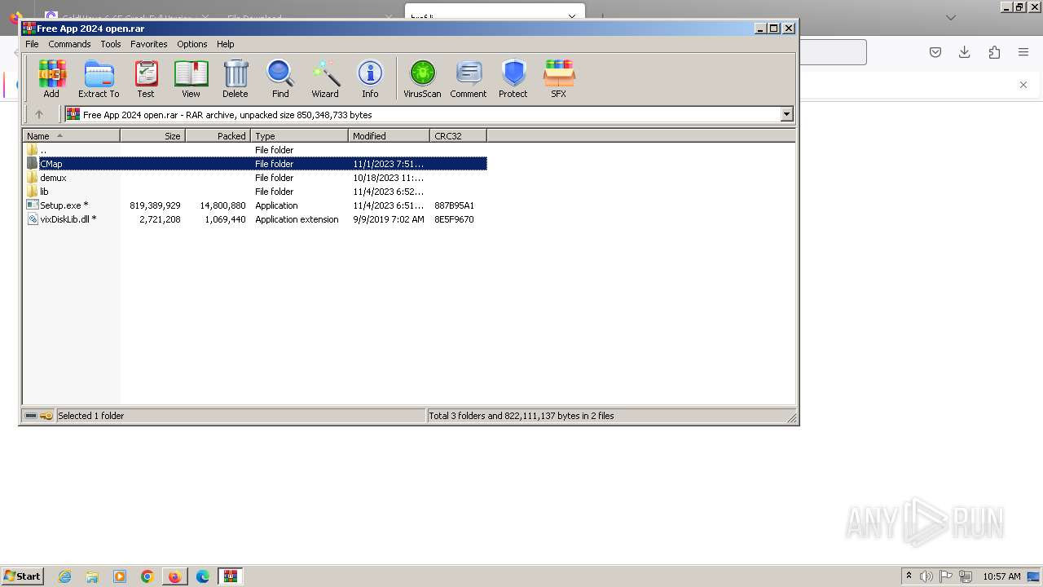
Task: Show archive Info
Action: [370, 79]
